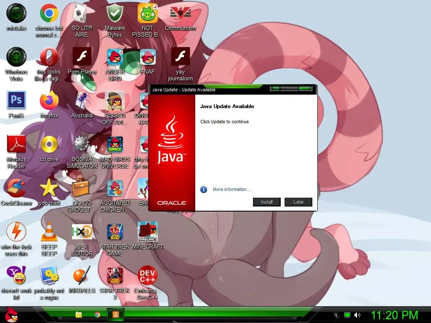The image size is (431, 323).
Task: Launch the 'INKBALLS' desktop icon
Action: click(82, 275)
